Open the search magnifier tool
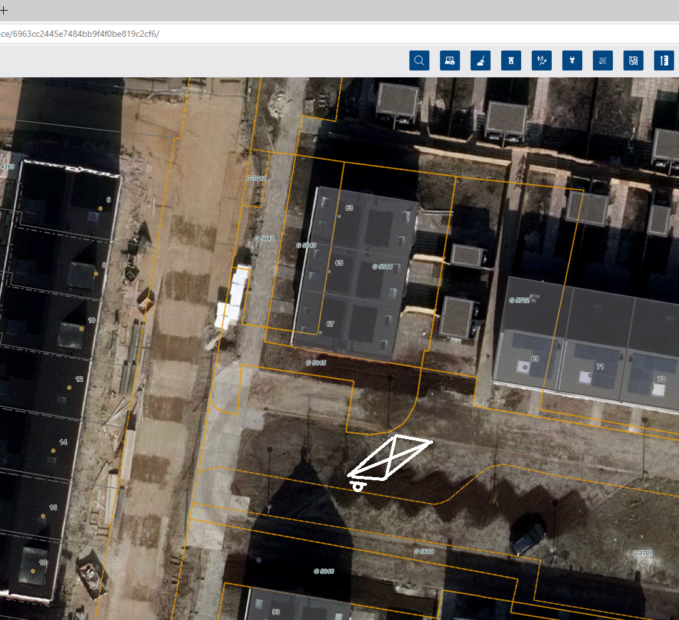This screenshot has height=620, width=679. pos(419,61)
